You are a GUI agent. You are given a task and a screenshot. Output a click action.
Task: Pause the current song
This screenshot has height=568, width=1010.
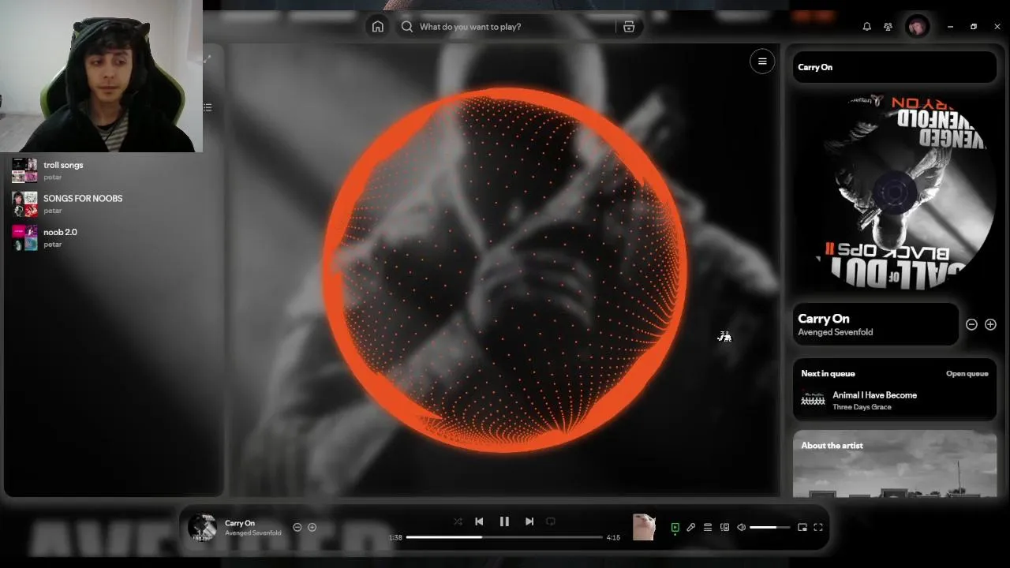tap(504, 521)
